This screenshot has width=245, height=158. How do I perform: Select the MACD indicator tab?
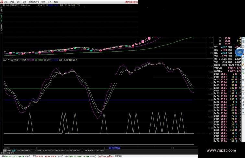point(18,151)
